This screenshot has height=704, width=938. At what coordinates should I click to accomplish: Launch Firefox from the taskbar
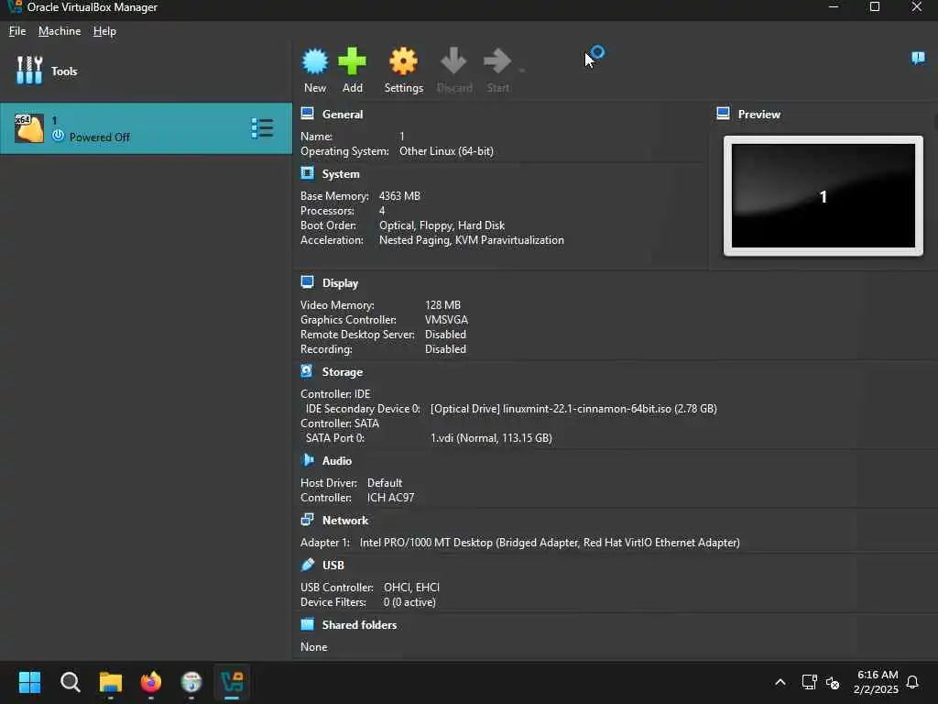click(151, 682)
